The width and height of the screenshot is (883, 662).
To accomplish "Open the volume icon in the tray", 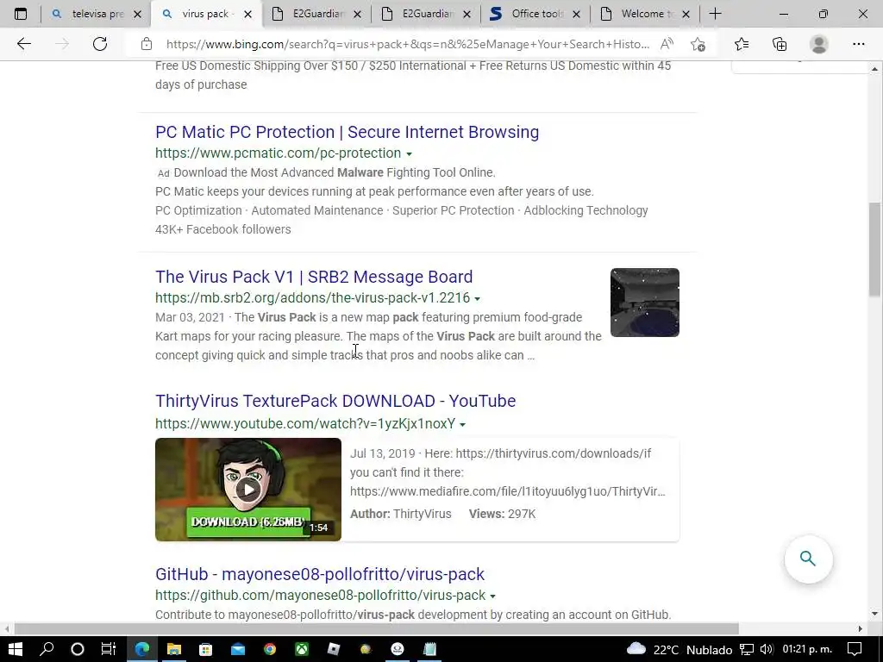I will [766, 650].
